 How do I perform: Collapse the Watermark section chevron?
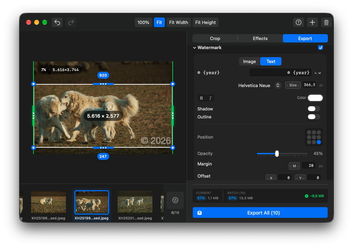click(x=194, y=48)
